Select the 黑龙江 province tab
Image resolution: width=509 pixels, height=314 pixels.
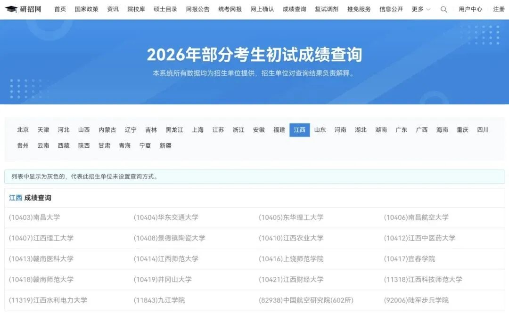click(174, 130)
